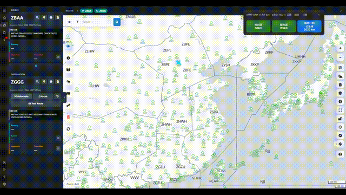Toggle the map lock icon
The image size is (346, 195).
[x=340, y=119]
